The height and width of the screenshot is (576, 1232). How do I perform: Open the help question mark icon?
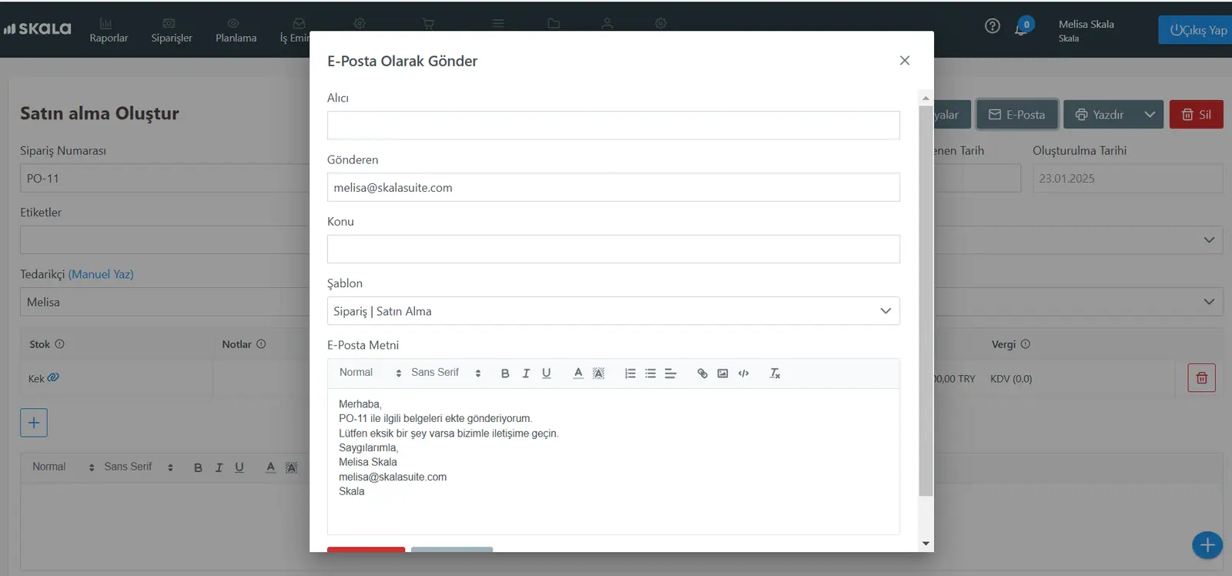(993, 26)
